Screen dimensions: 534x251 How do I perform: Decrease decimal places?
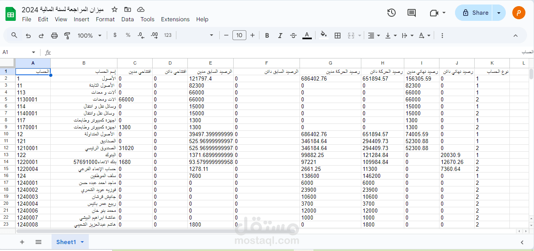[141, 36]
